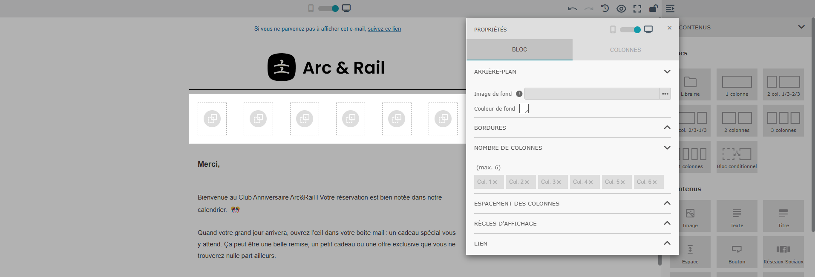Toggle the mobile/desktop switch in top toolbar
Screen dimensions: 815x277
pyautogui.click(x=328, y=8)
